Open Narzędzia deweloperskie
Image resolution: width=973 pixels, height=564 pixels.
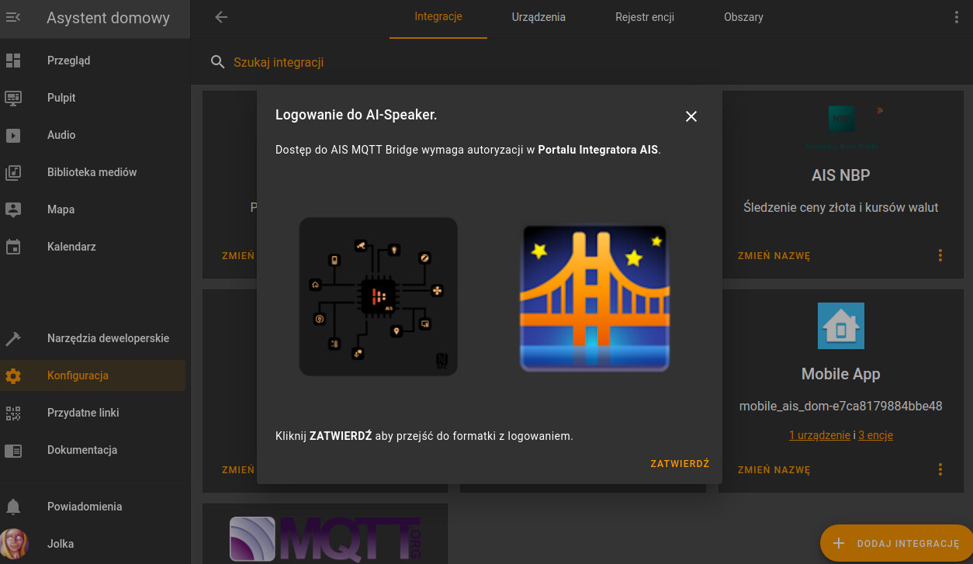[x=93, y=338]
